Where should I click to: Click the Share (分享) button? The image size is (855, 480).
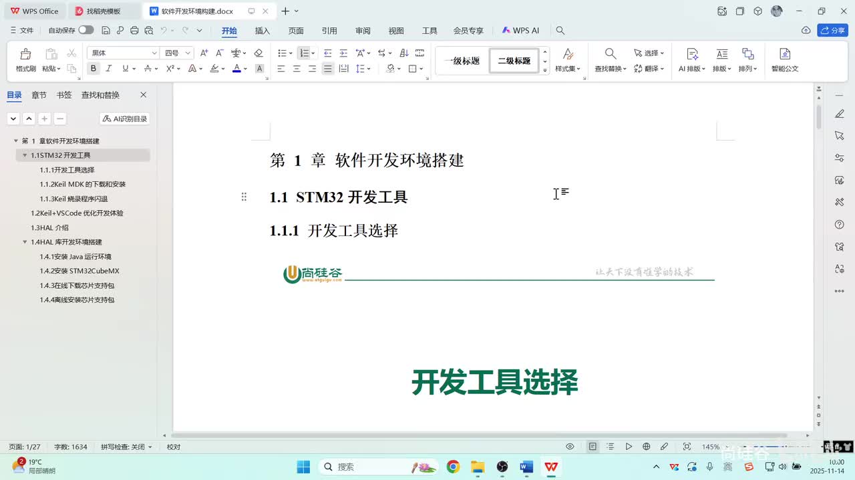point(832,30)
